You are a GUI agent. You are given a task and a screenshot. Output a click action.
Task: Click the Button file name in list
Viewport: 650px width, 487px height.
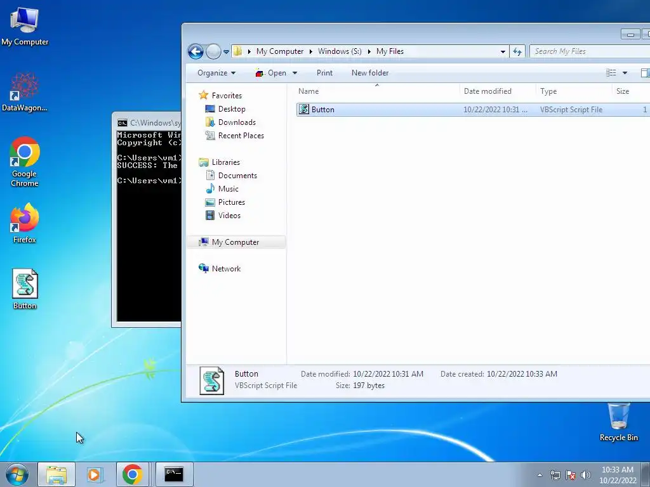click(323, 109)
